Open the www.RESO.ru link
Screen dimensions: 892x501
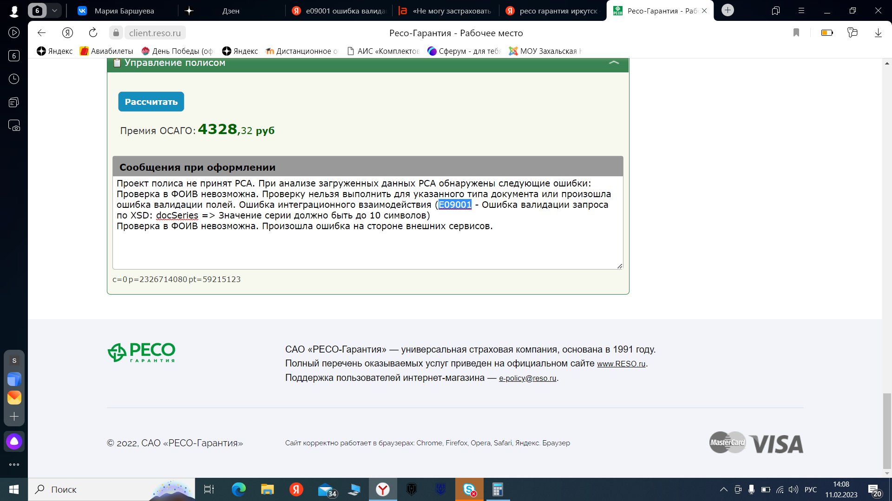click(x=621, y=364)
